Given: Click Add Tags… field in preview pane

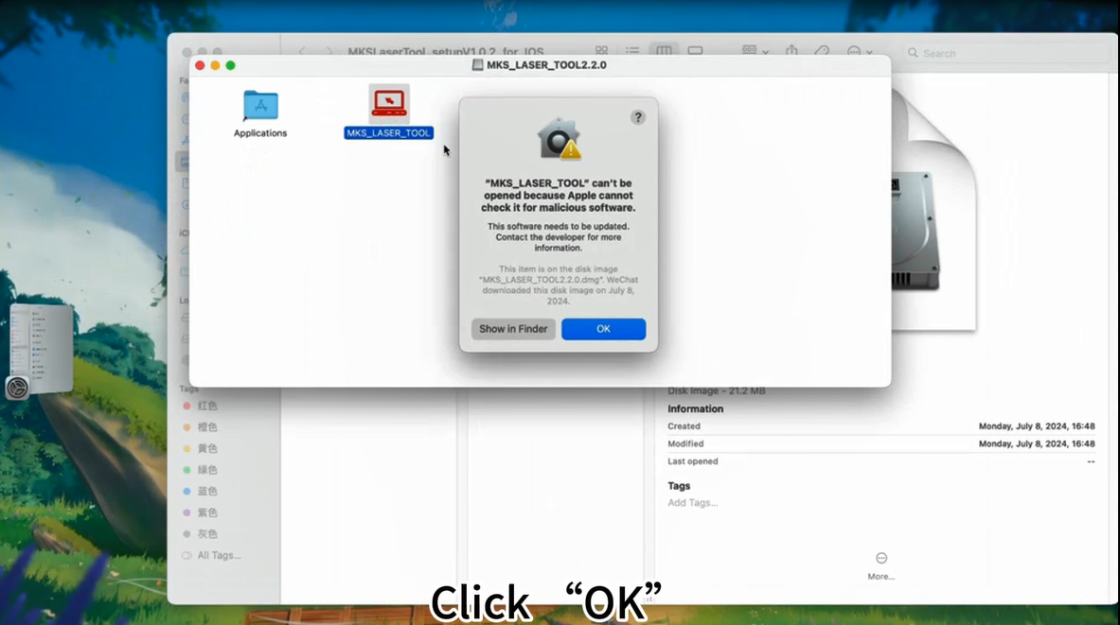Looking at the screenshot, I should click(693, 503).
